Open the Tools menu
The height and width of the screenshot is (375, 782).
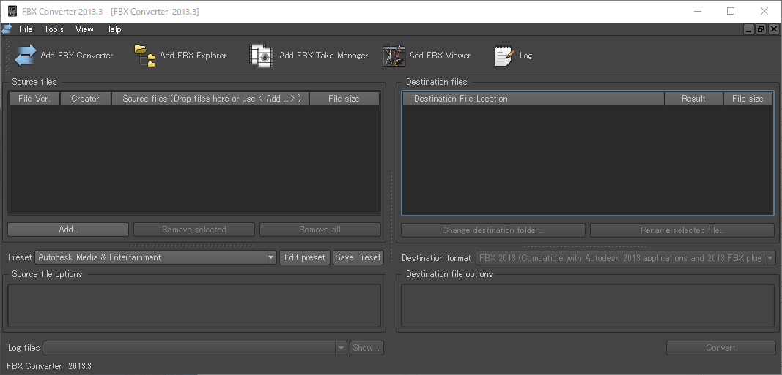click(54, 29)
